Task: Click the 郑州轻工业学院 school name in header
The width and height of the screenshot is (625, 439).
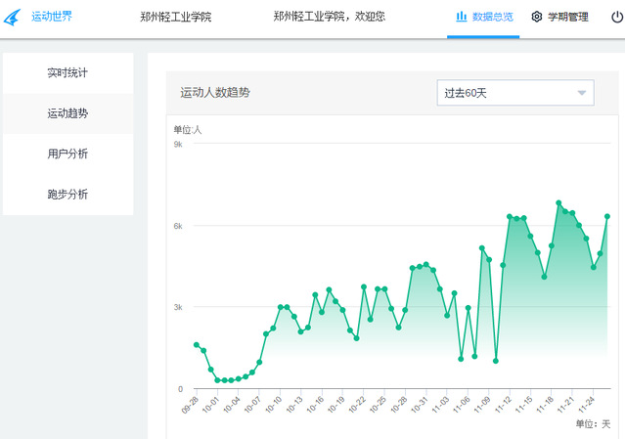Action: 175,17
